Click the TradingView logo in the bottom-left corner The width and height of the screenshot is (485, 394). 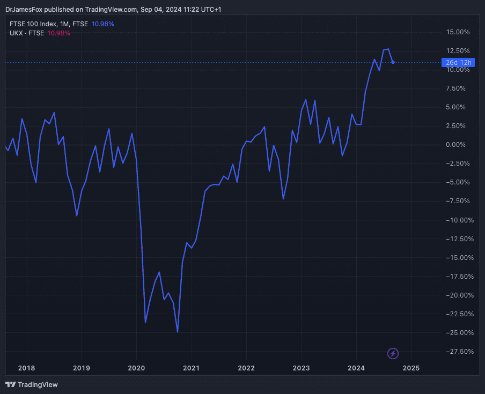coord(31,384)
